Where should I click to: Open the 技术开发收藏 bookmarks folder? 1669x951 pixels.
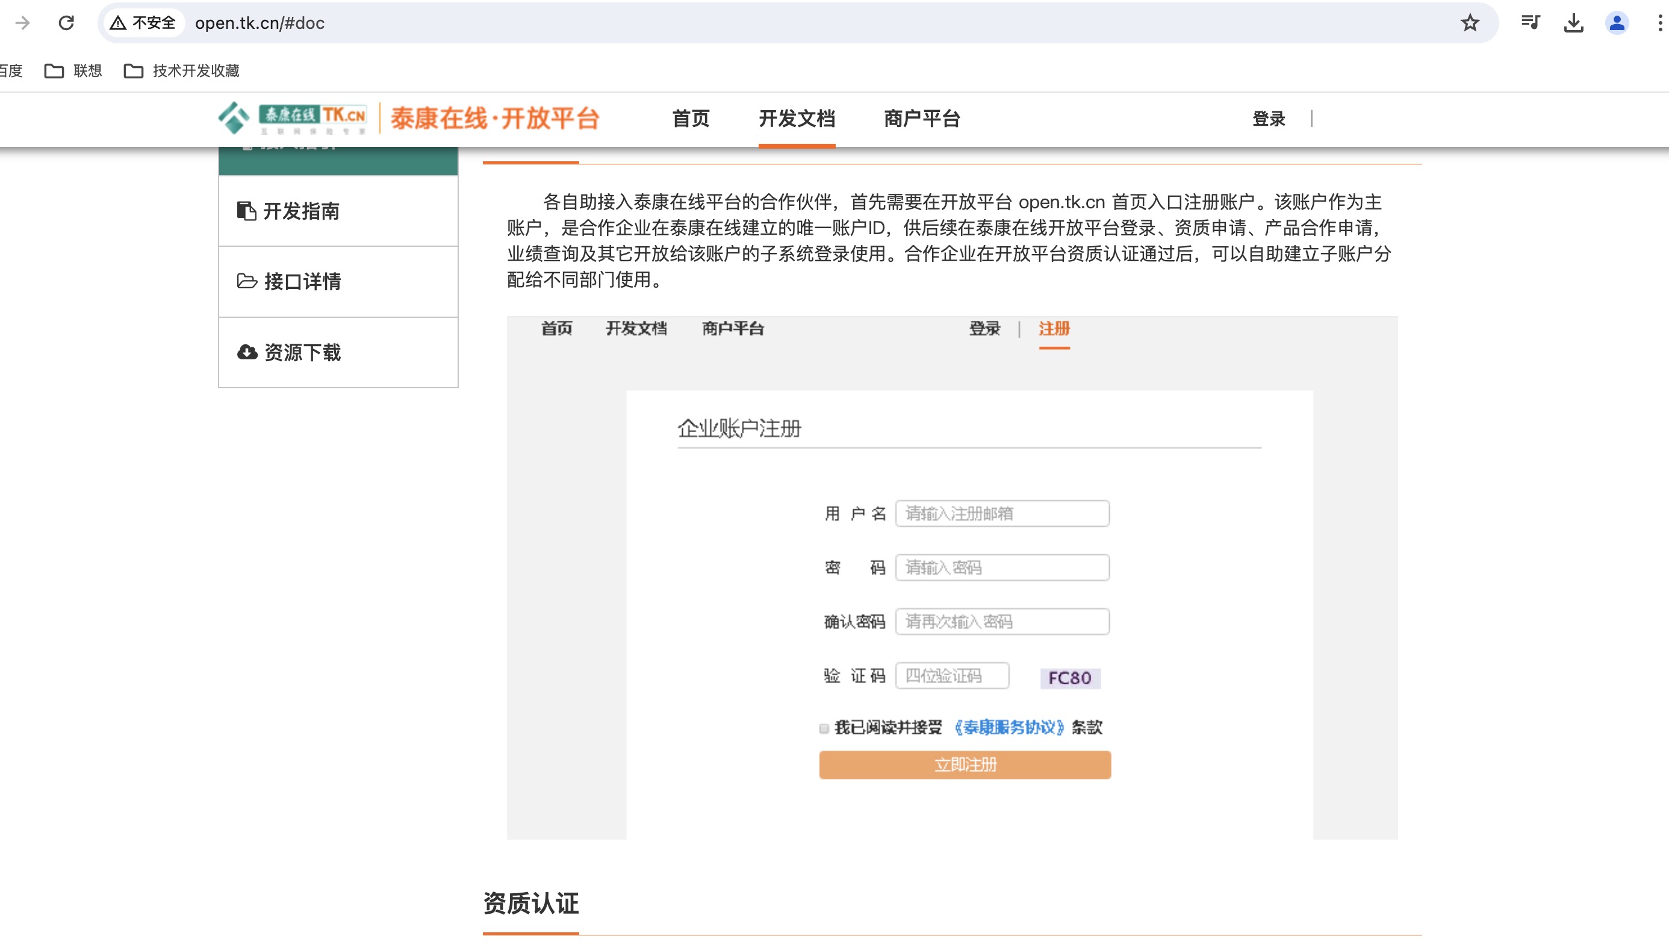[x=182, y=70]
